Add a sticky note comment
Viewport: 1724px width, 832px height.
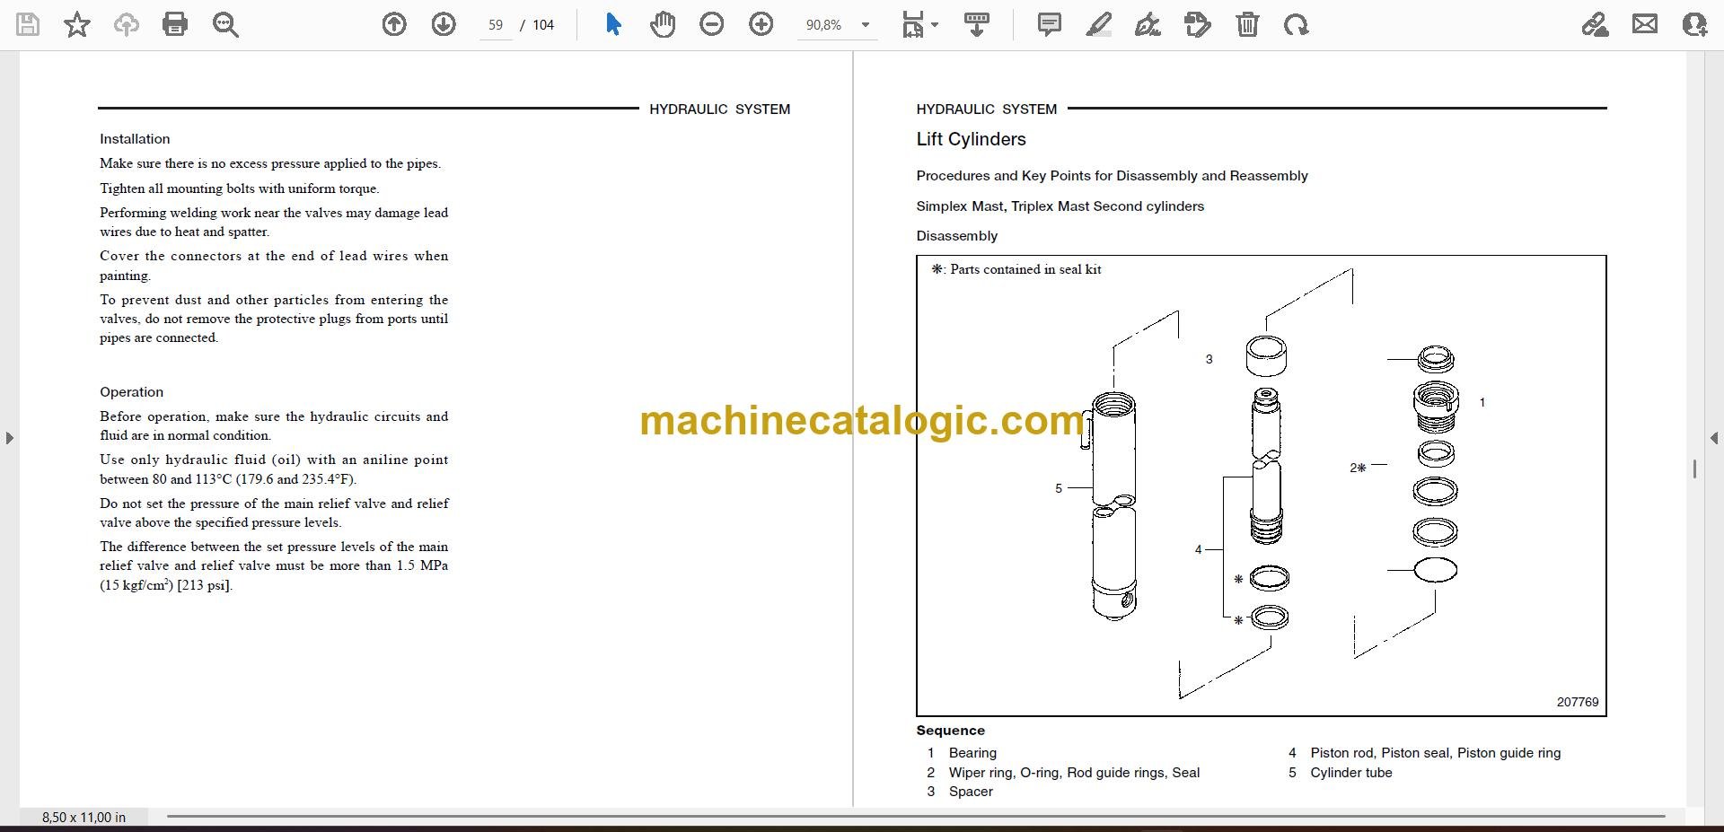tap(1049, 24)
